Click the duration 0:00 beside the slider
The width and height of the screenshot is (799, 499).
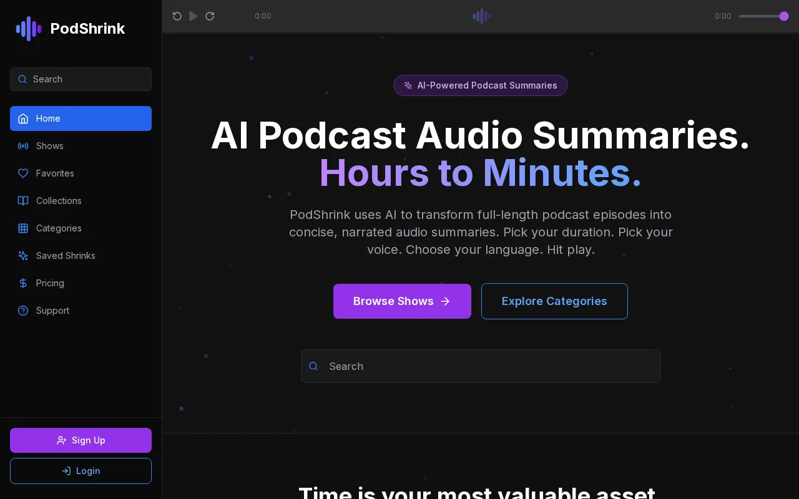(723, 16)
